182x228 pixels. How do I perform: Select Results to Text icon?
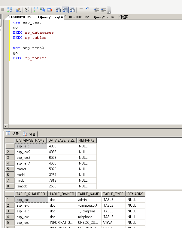point(58,10)
